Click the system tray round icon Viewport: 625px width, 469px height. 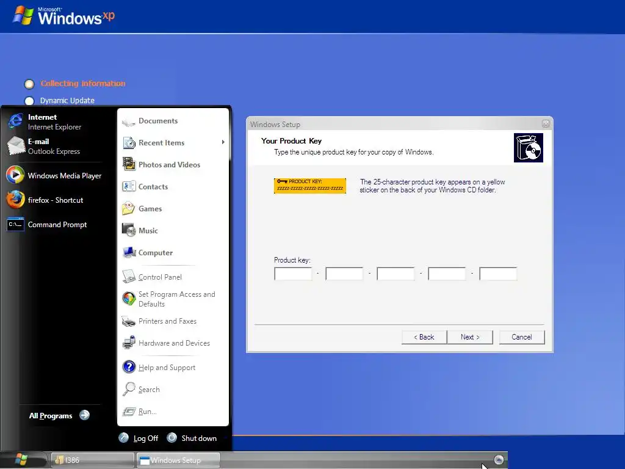click(499, 460)
